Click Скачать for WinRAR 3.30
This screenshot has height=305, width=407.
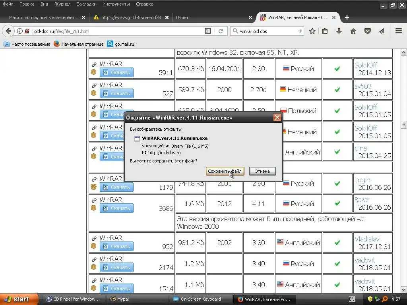pyautogui.click(x=116, y=246)
